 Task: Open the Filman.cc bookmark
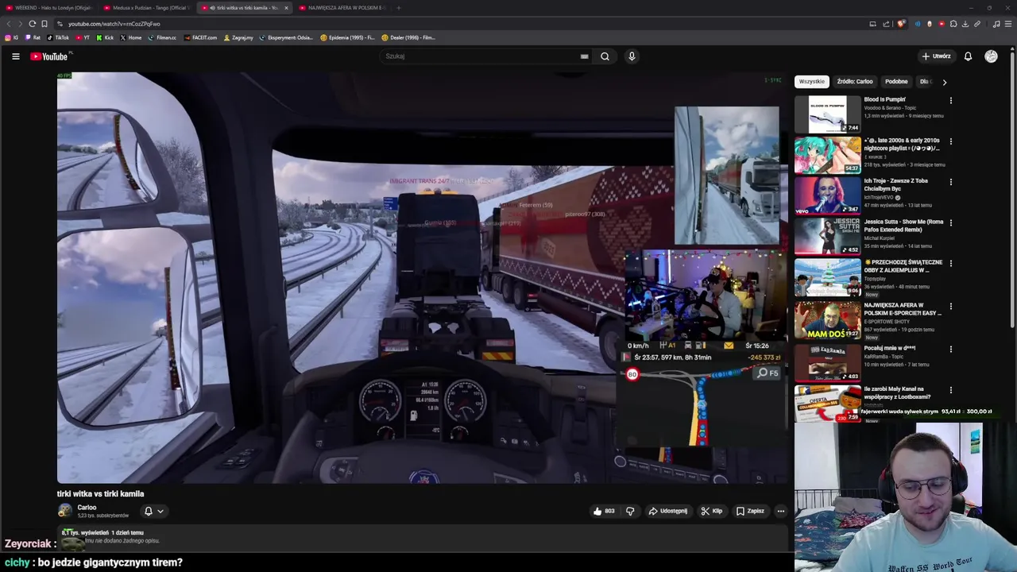pyautogui.click(x=162, y=37)
